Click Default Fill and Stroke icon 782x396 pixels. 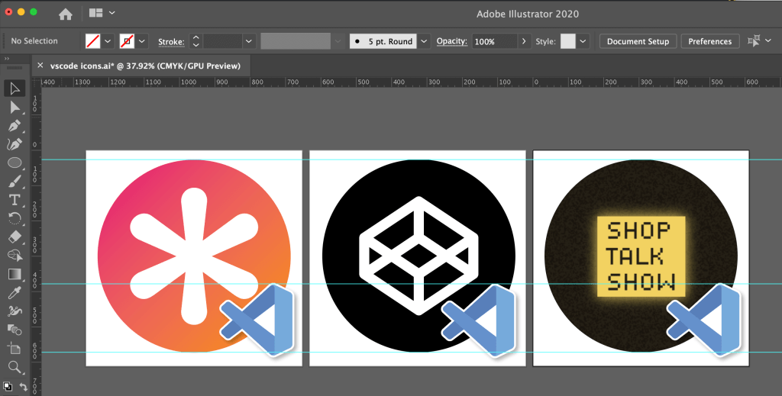click(7, 387)
